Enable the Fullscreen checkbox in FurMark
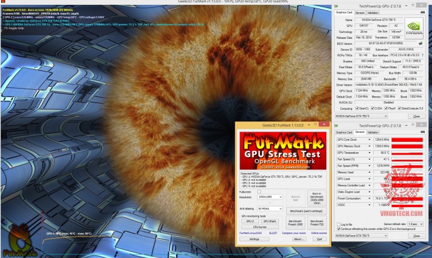The image size is (432, 258). click(259, 192)
